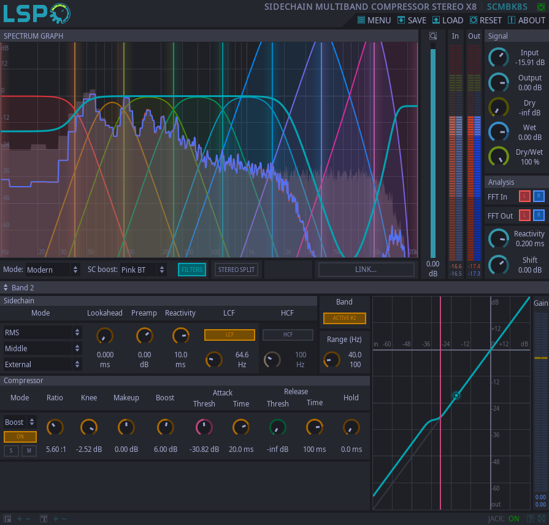
Task: Click the Release Thresh knob
Action: click(278, 427)
